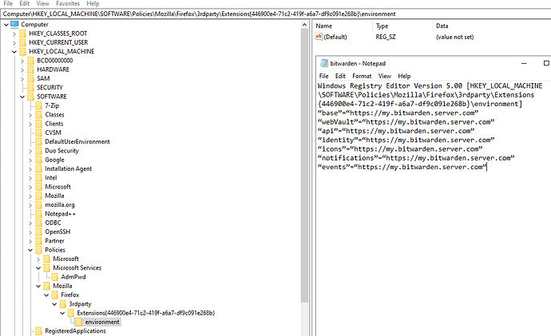Collapse the HKEY_LOCAL_MACHINE node

pos(14,52)
